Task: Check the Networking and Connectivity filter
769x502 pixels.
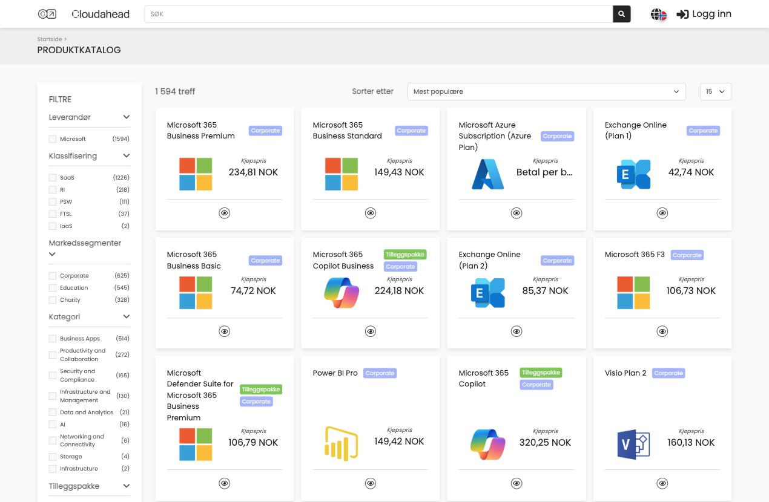Action: [x=53, y=441]
